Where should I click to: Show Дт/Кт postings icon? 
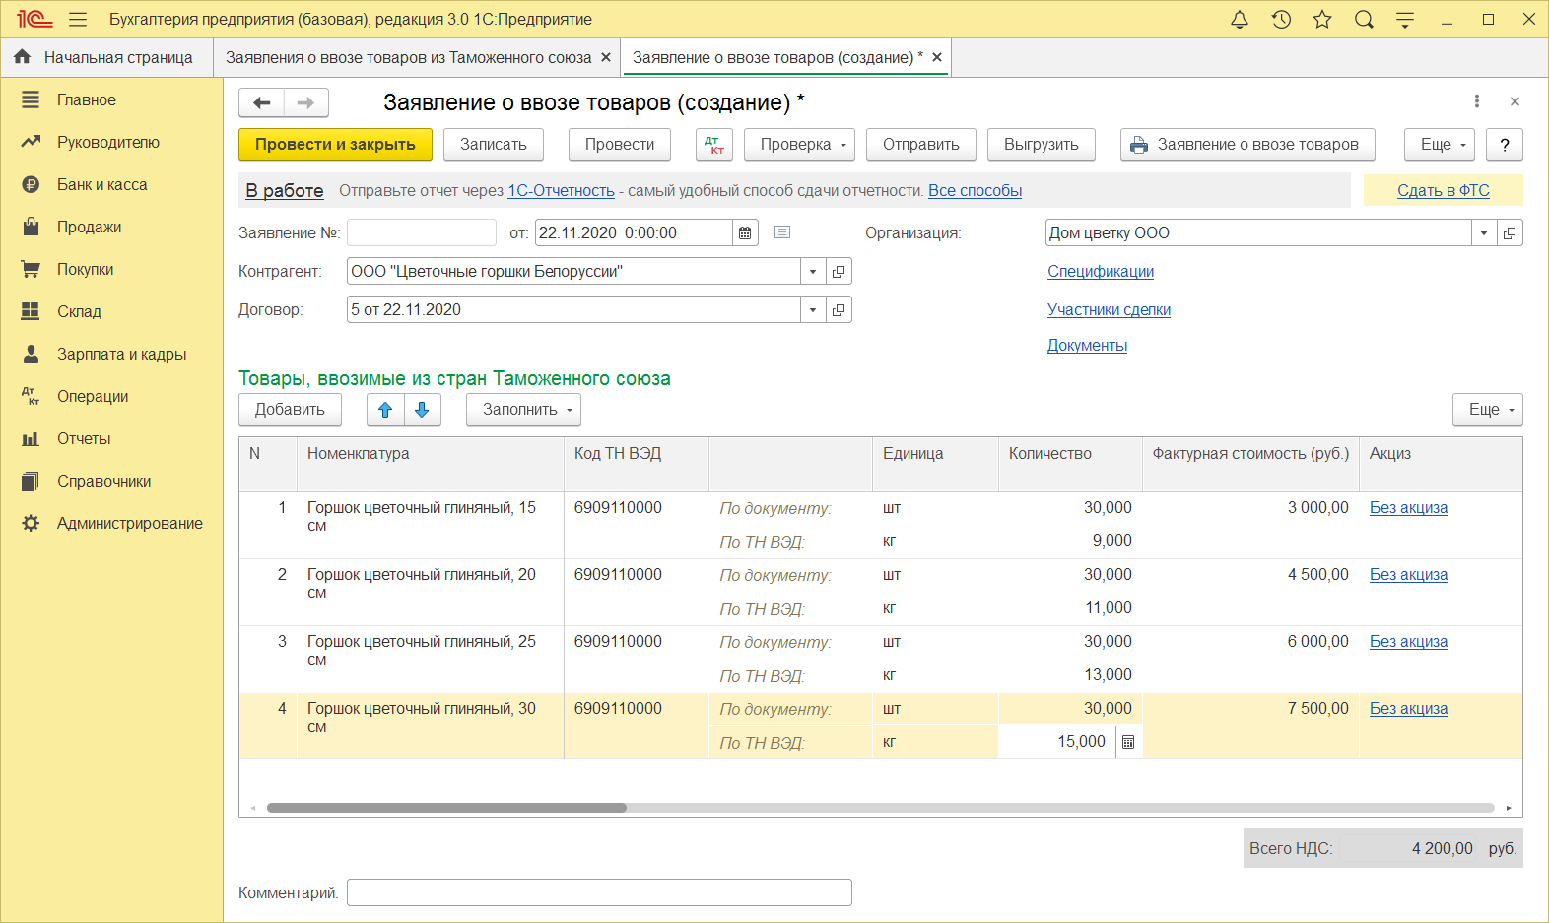point(714,145)
